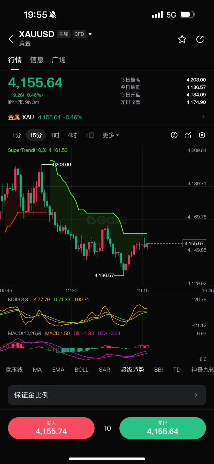Select the 1日 timeframe
214x464 pixels.
coord(89,135)
